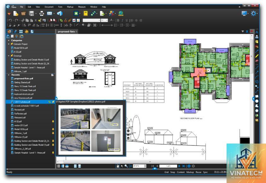Send via email with the envelope icon

coord(50,13)
